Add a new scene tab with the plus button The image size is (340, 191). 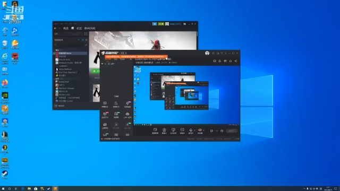[x=131, y=59]
